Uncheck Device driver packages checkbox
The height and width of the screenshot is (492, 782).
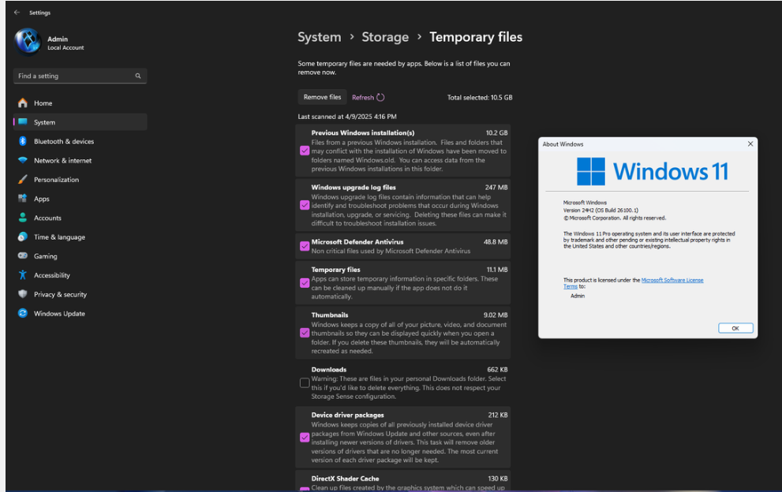click(305, 437)
